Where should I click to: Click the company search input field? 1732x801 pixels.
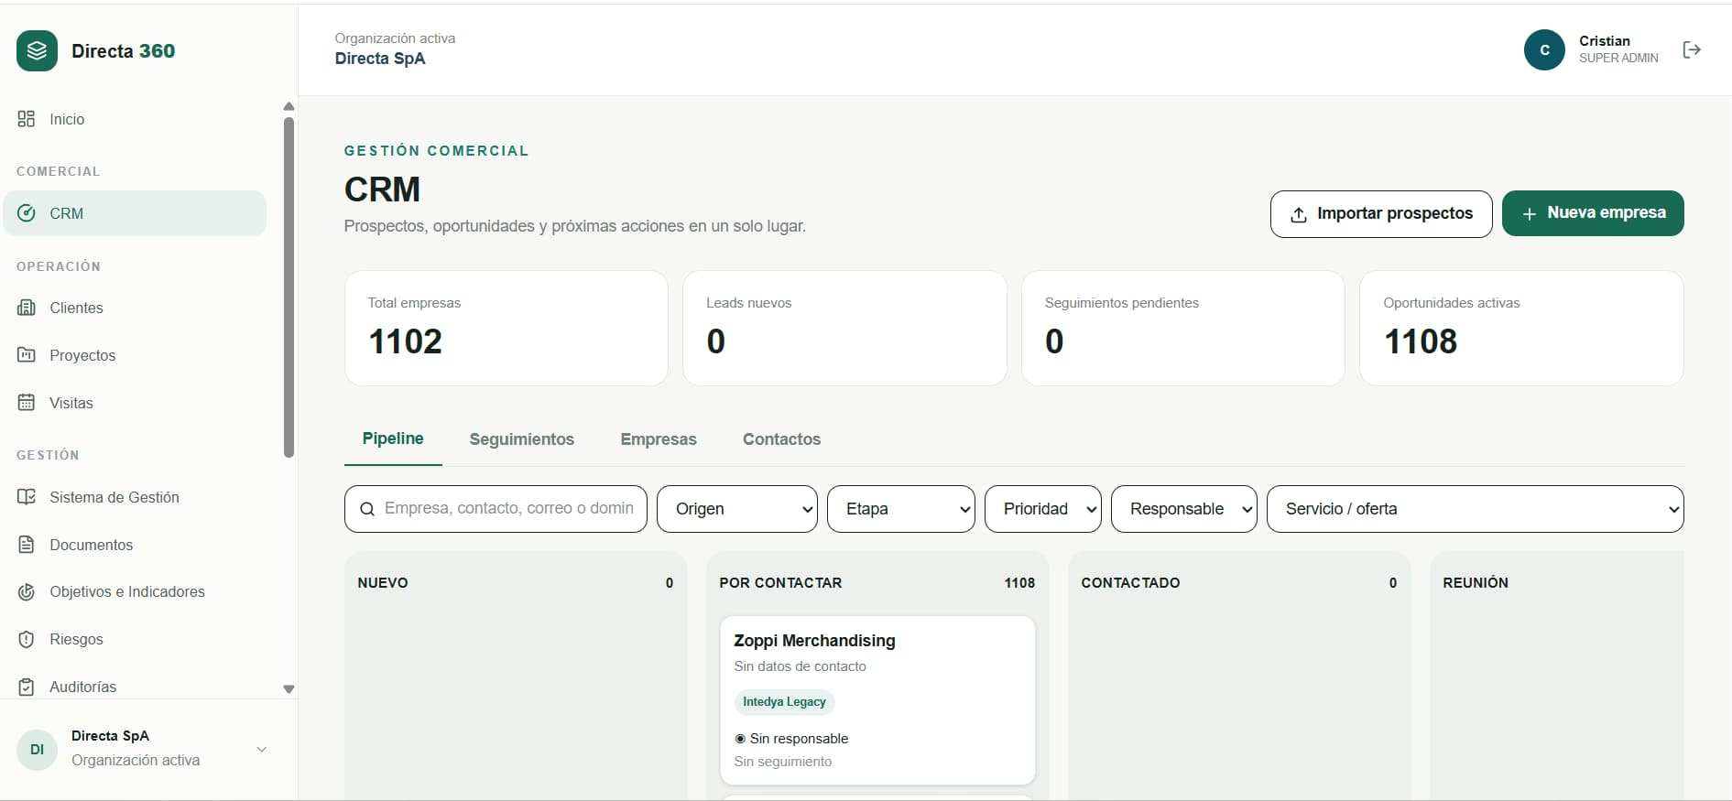pos(496,509)
